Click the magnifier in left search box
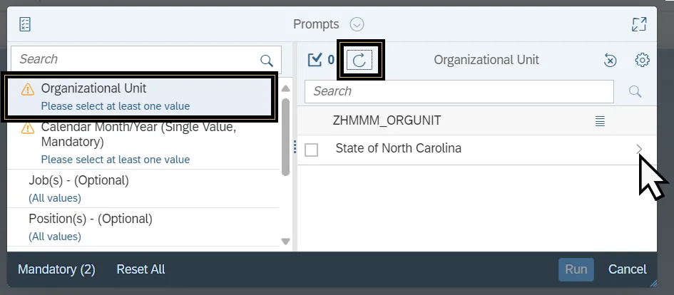 click(x=267, y=60)
